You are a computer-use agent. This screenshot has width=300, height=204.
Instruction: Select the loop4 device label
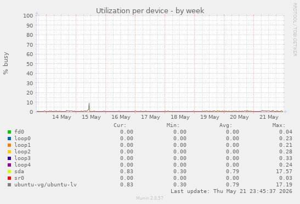[22, 164]
